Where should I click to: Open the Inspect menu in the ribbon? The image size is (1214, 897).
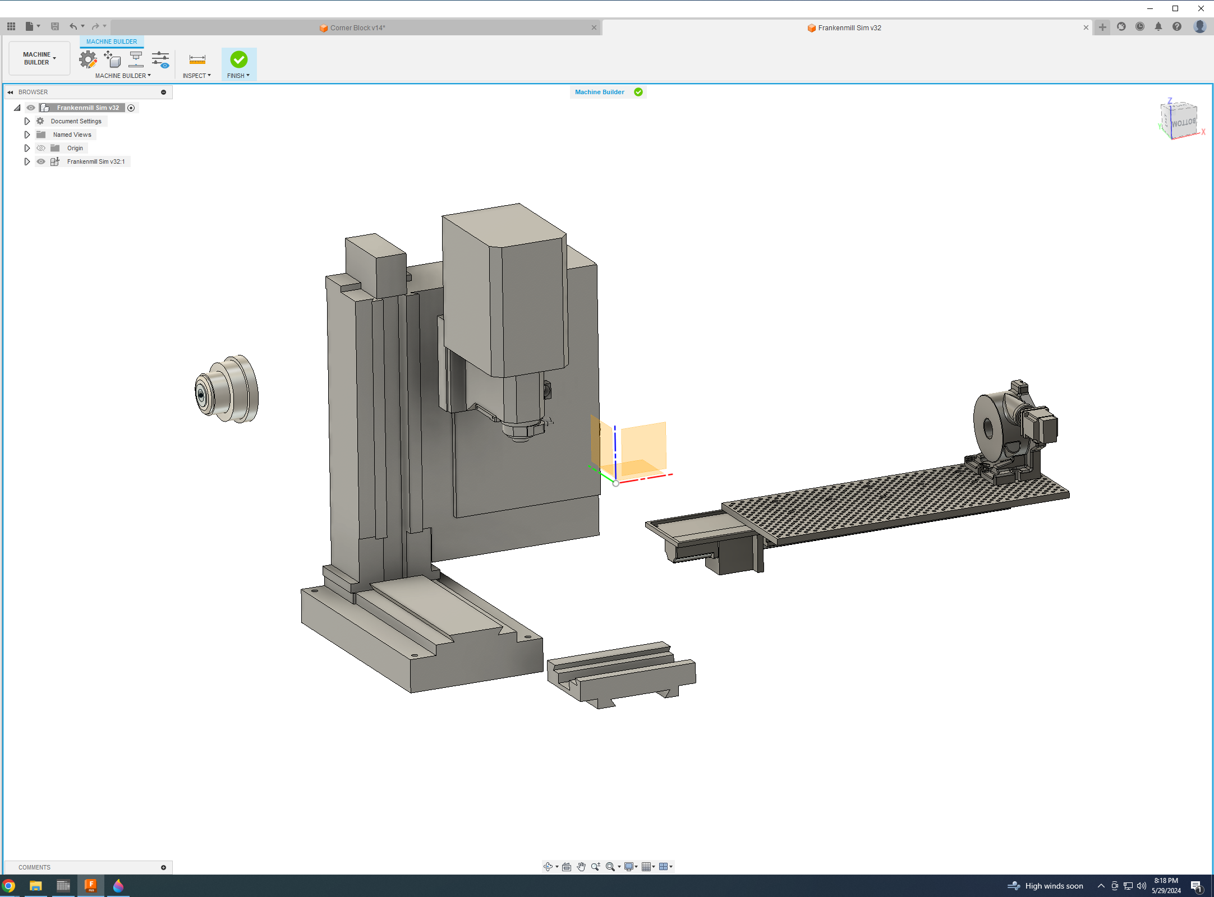point(197,76)
